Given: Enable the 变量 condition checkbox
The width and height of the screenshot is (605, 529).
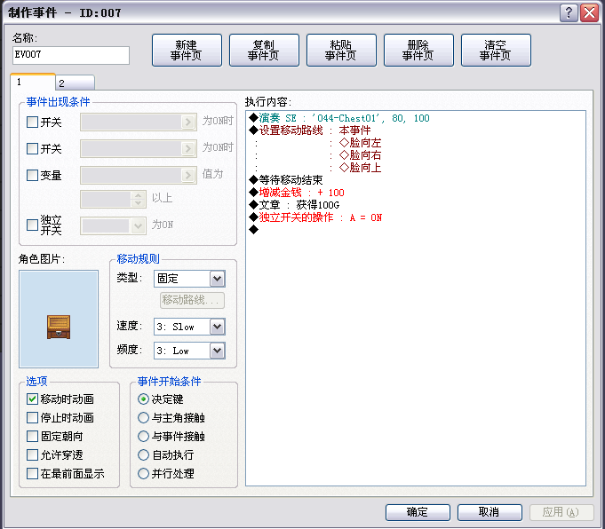Looking at the screenshot, I should coord(32,175).
